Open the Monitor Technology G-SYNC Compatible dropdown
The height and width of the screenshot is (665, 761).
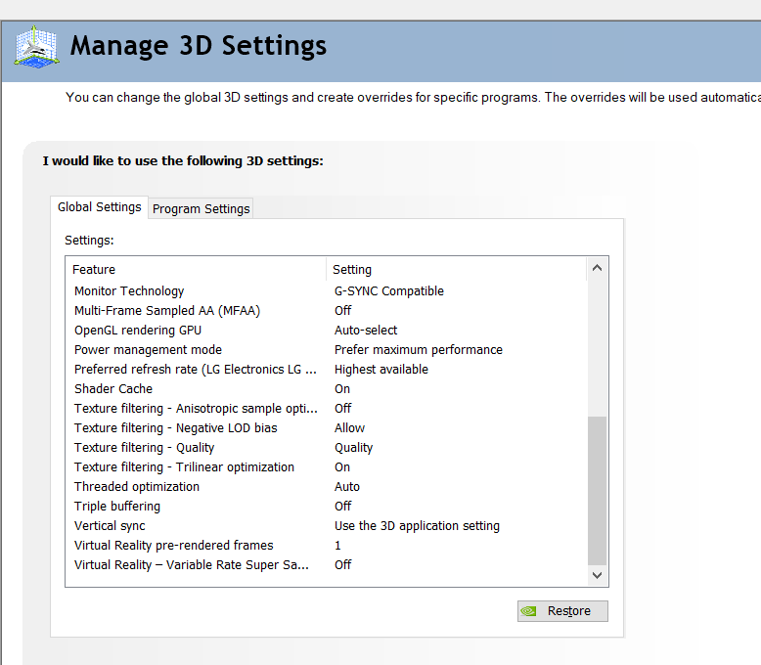389,291
